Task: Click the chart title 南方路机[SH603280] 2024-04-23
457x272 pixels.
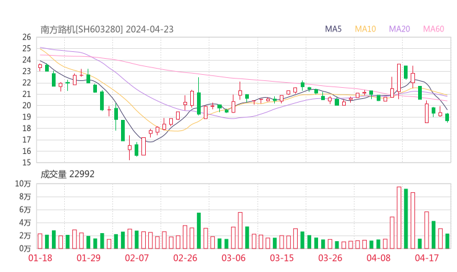Action: coord(107,29)
